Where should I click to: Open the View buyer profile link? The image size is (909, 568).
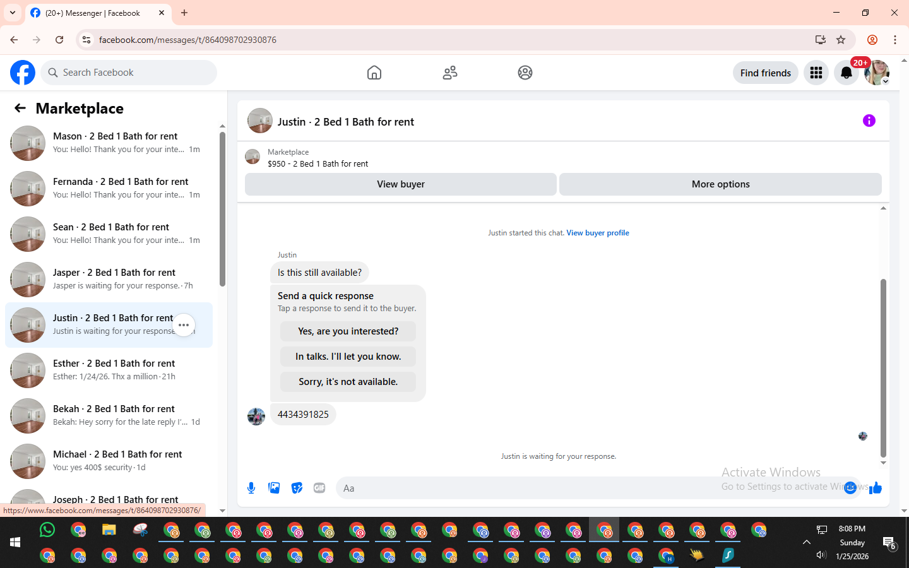pos(598,233)
